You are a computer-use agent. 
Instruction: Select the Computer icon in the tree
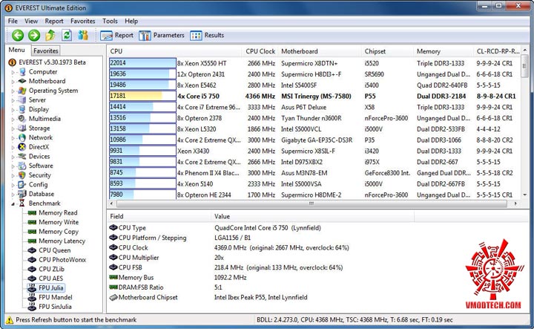point(22,72)
